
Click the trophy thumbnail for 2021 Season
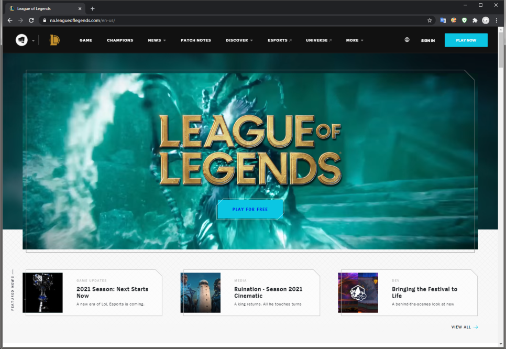tap(42, 293)
